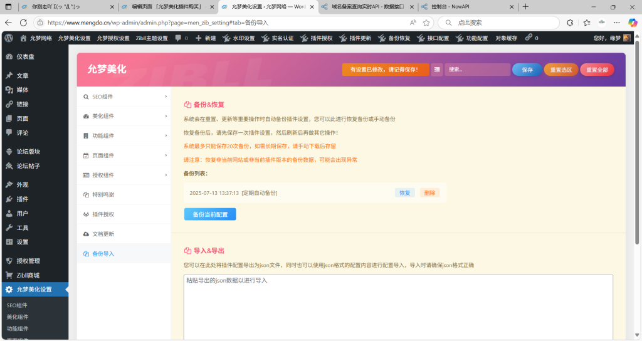This screenshot has width=642, height=341.
Task: Click the 重置全部 button
Action: [597, 70]
